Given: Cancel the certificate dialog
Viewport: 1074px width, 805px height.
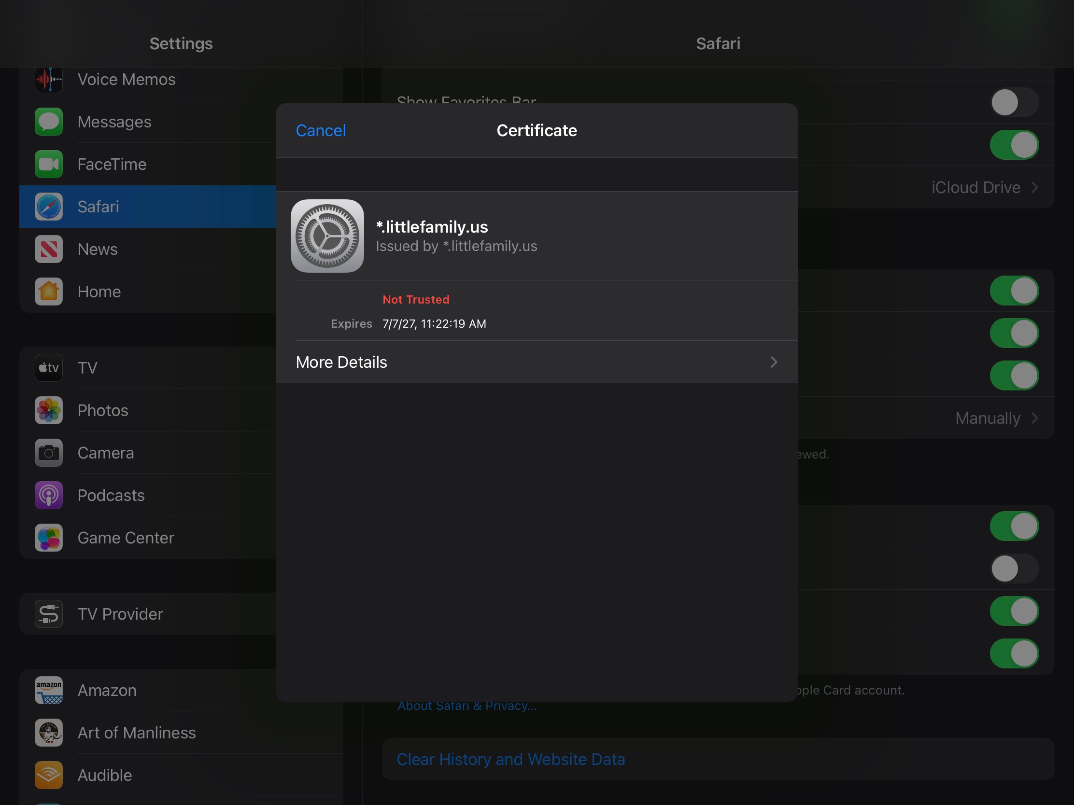Looking at the screenshot, I should [x=321, y=130].
